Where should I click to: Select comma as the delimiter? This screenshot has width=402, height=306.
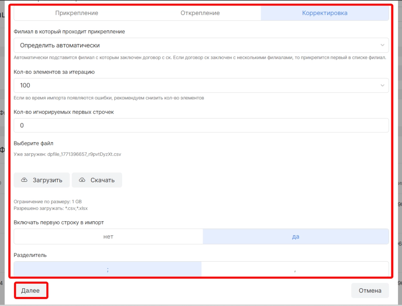(x=295, y=269)
